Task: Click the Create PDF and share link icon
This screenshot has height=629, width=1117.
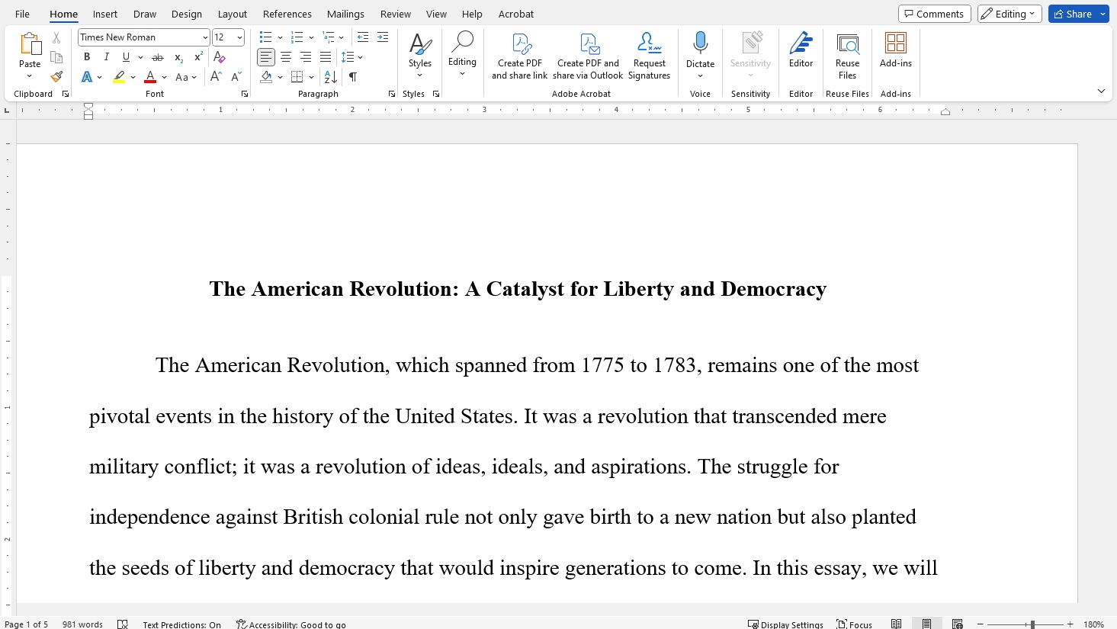Action: 520,44
